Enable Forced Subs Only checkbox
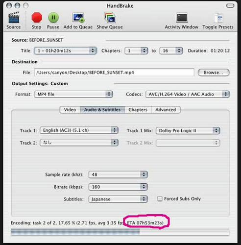 (x=160, y=199)
